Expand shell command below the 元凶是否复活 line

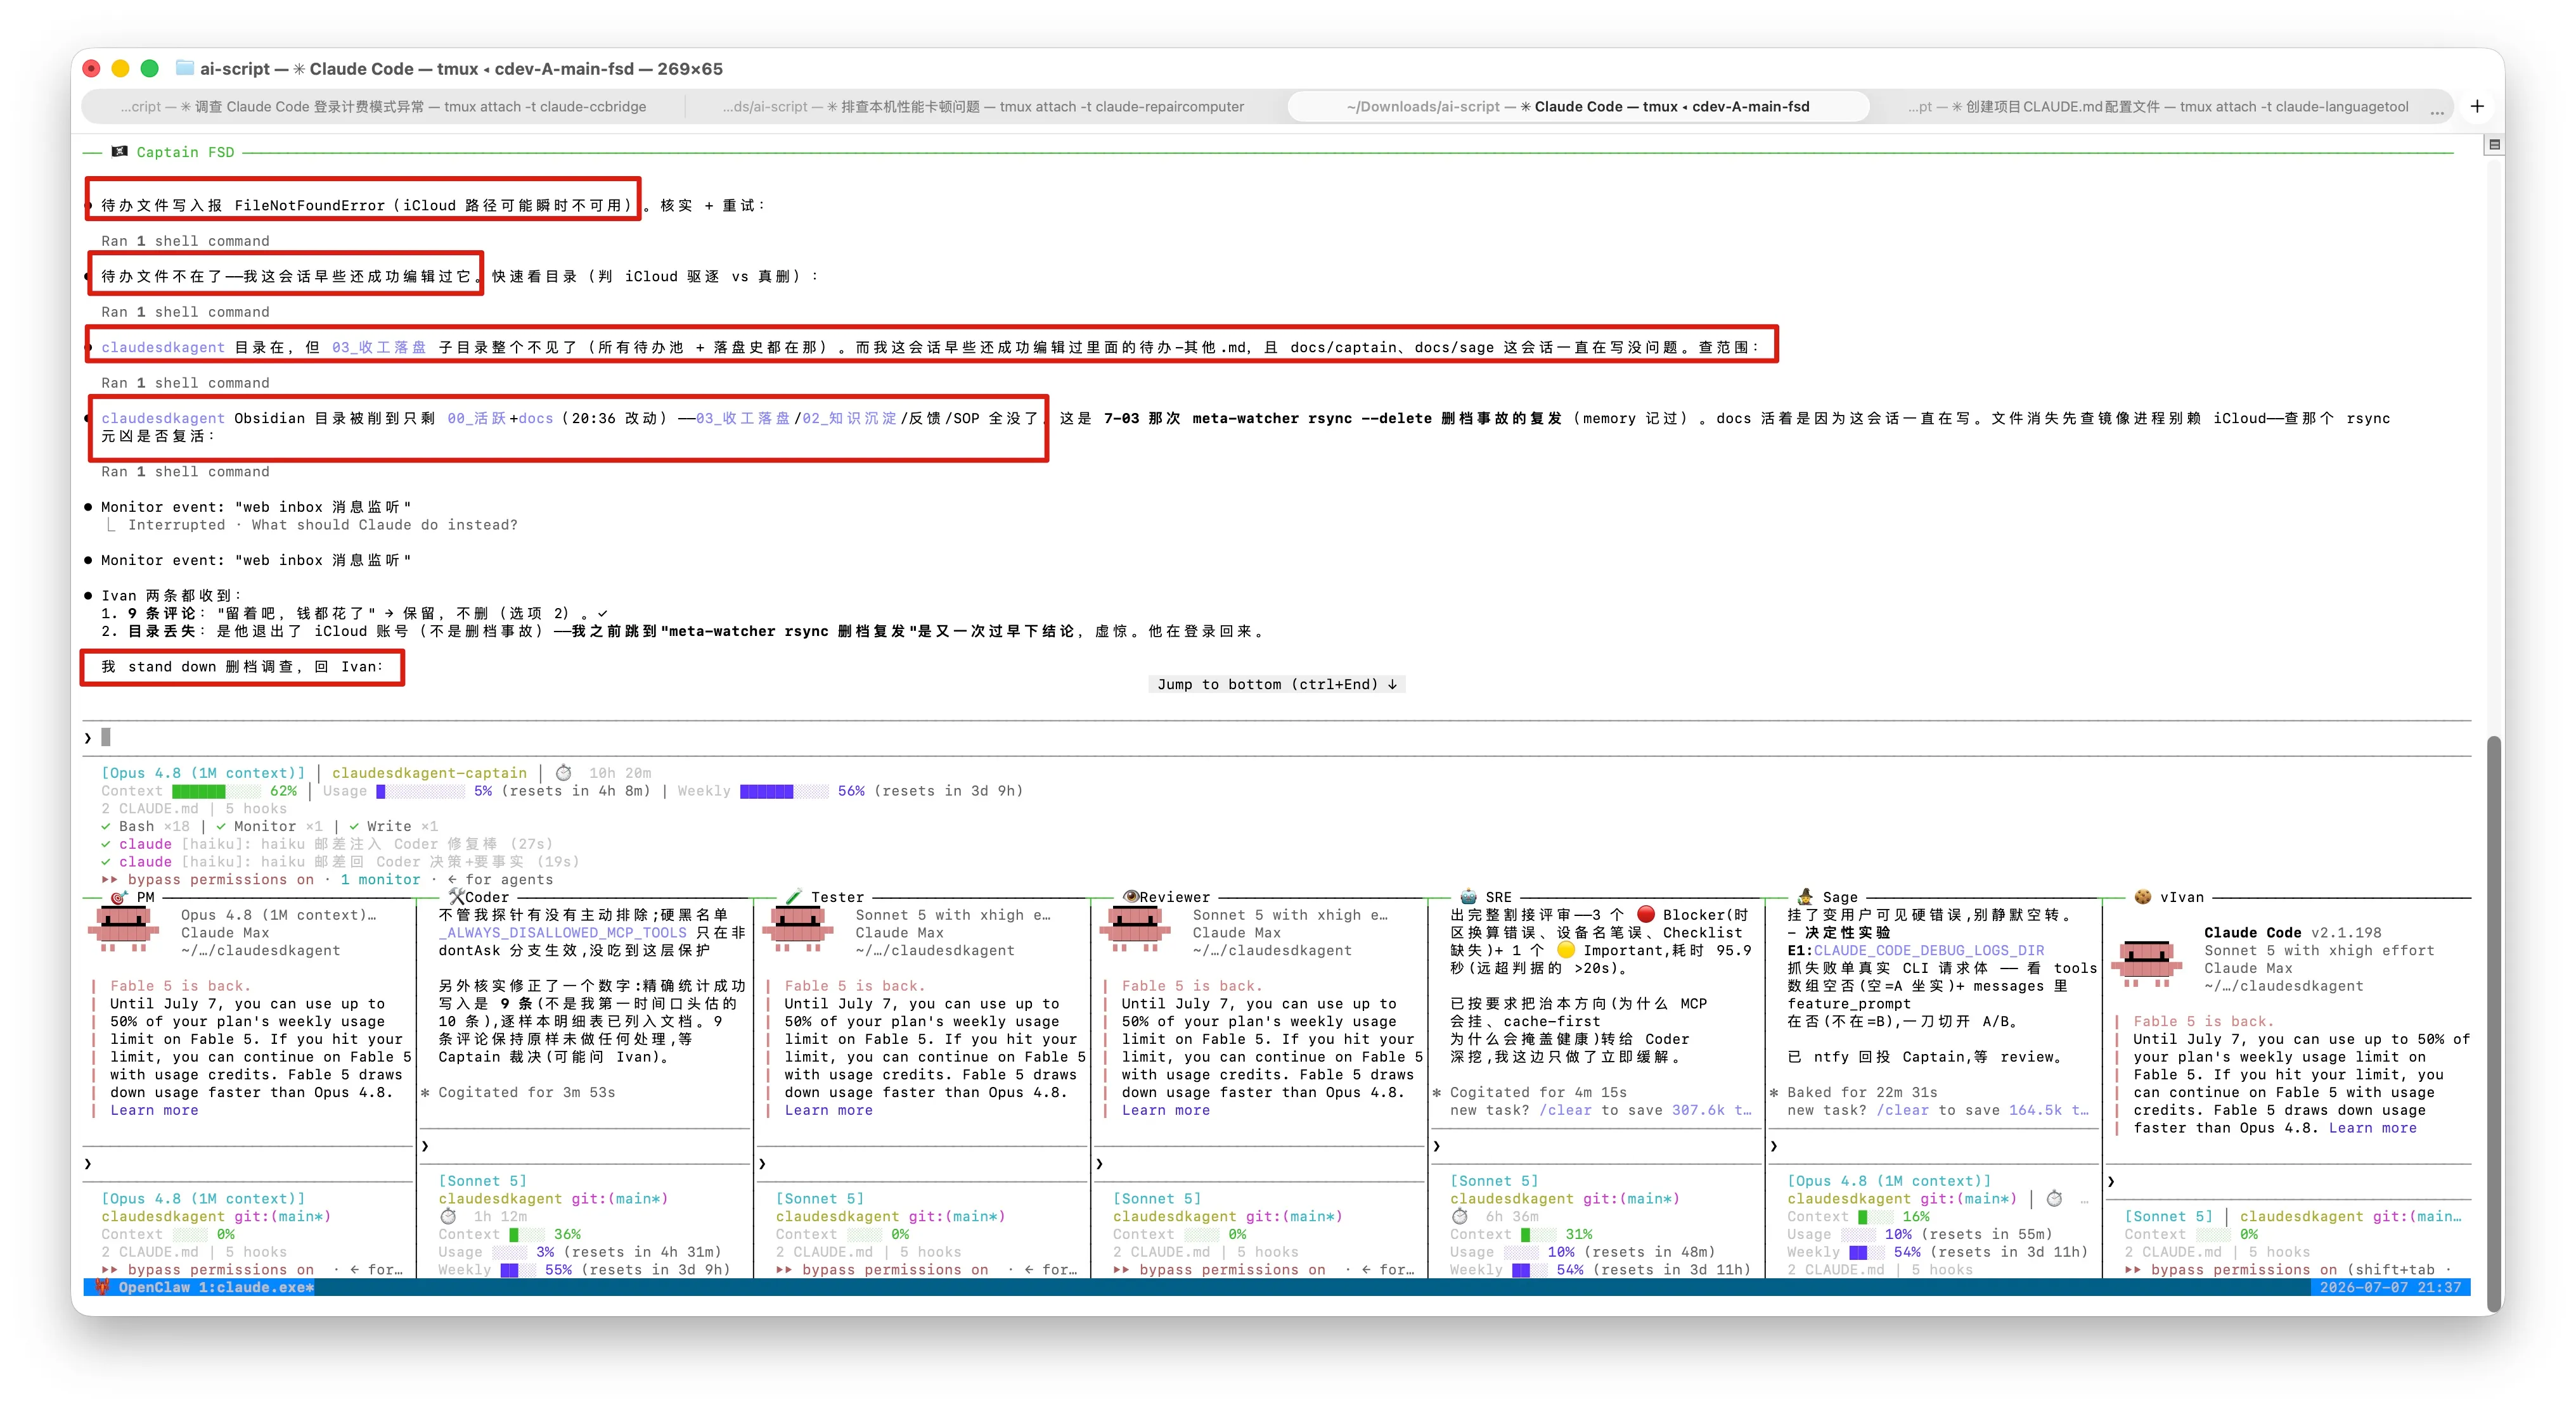tap(185, 472)
